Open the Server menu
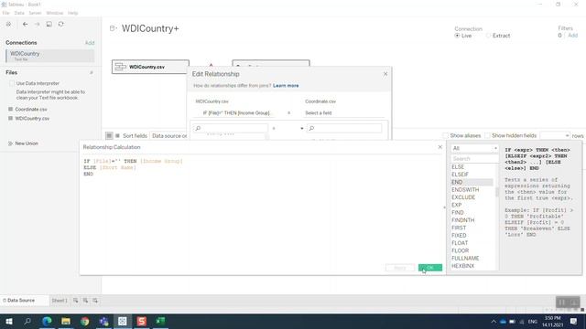Viewport: 586px width, 329px height. [x=35, y=13]
